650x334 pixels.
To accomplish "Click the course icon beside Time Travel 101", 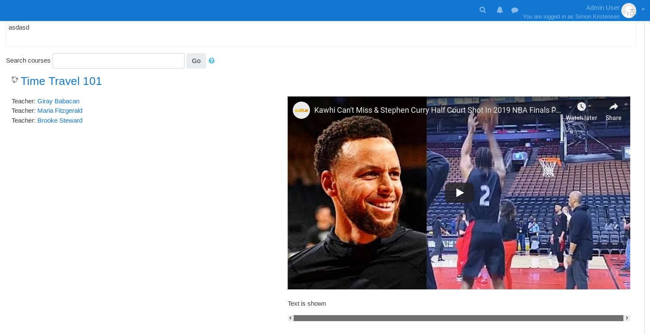I will [x=15, y=80].
